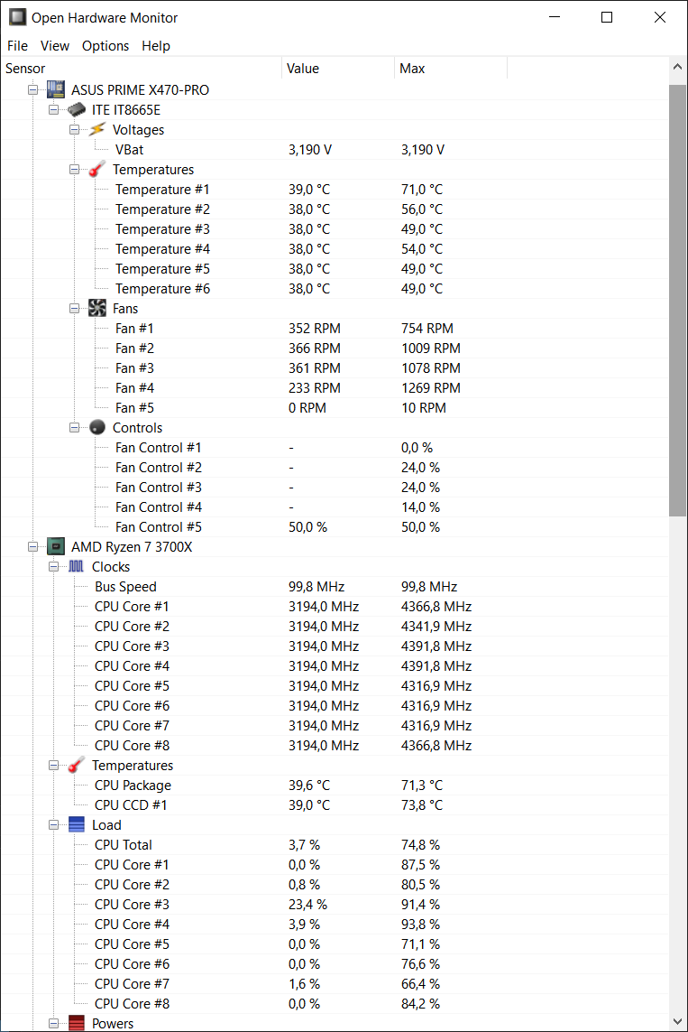The image size is (688, 1032).
Task: Click the blue Load bars icon
Action: click(x=77, y=824)
